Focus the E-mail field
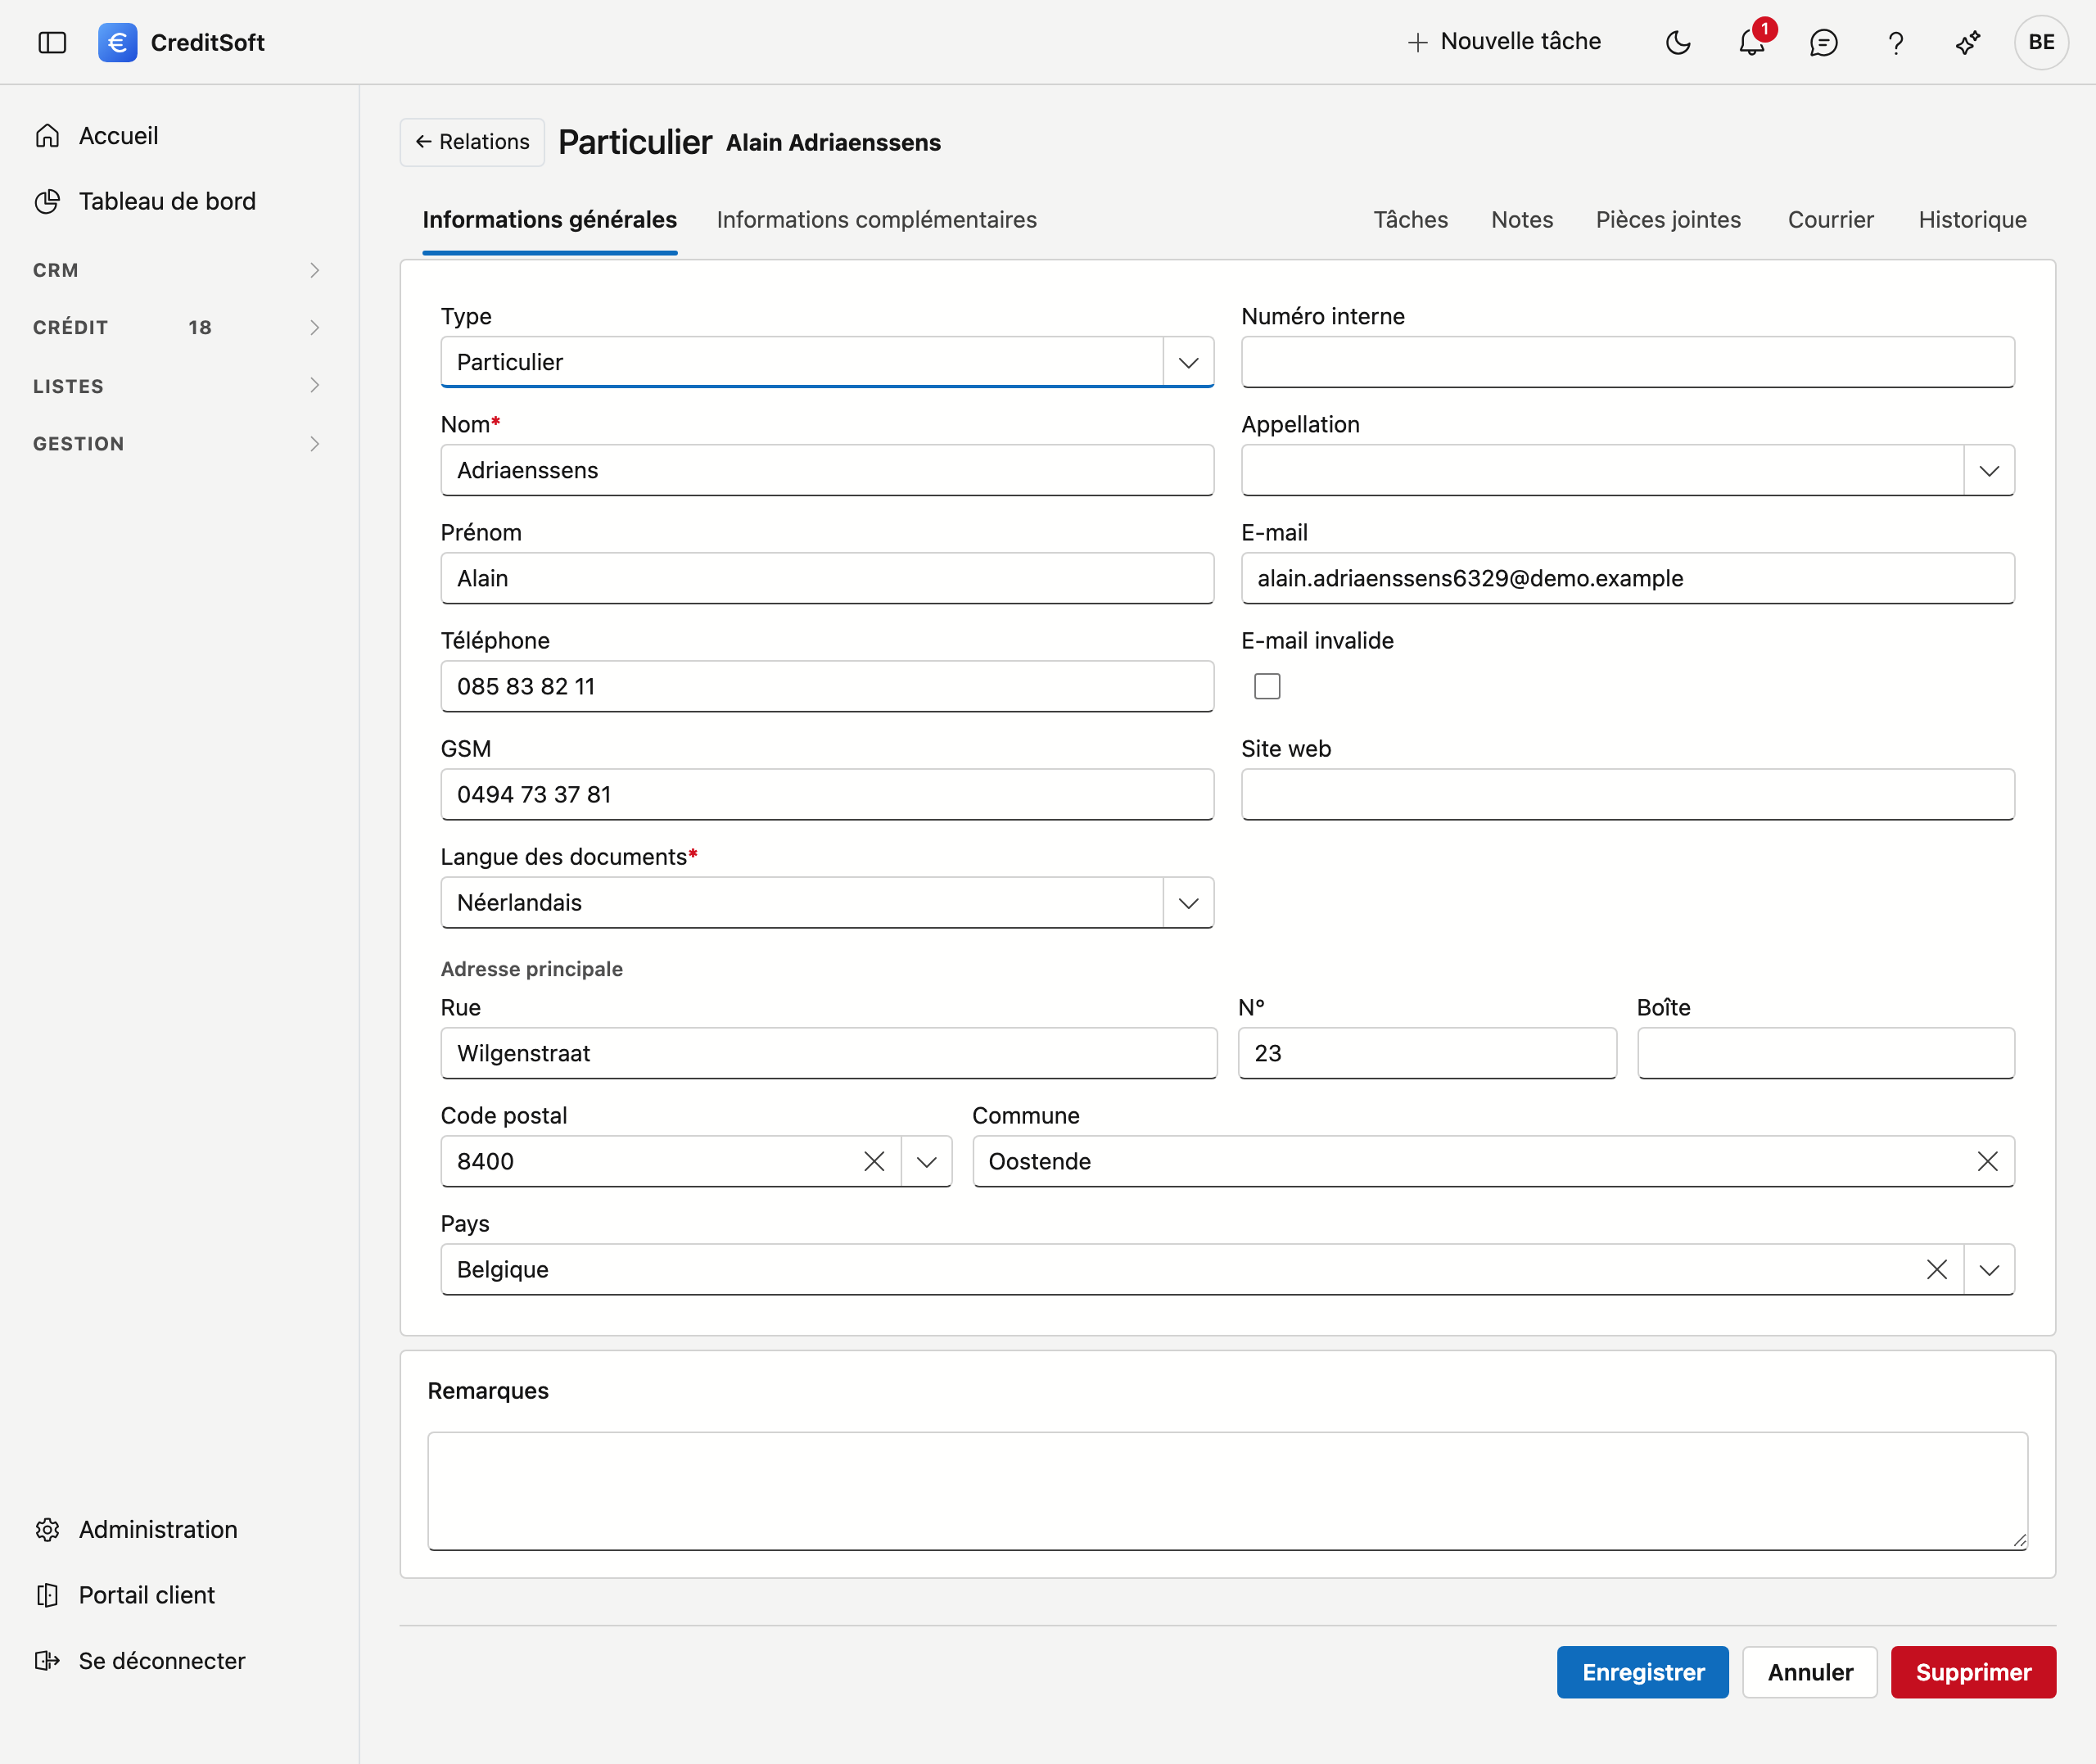 tap(1627, 578)
